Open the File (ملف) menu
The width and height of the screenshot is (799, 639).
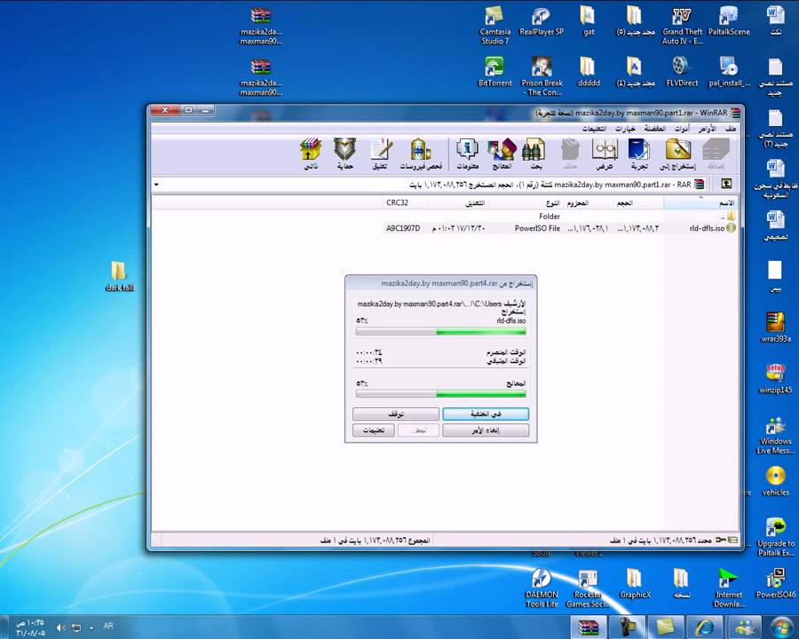pos(732,129)
